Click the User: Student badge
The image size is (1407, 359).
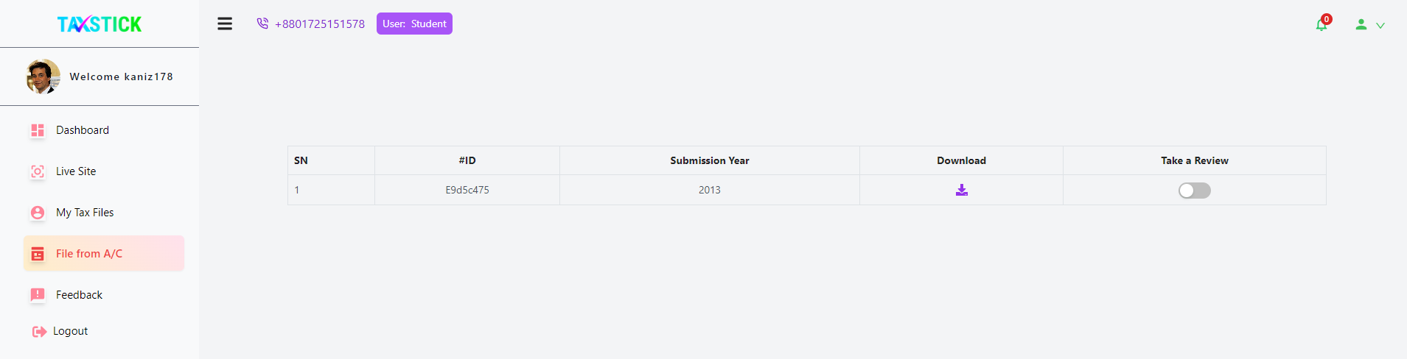click(414, 24)
